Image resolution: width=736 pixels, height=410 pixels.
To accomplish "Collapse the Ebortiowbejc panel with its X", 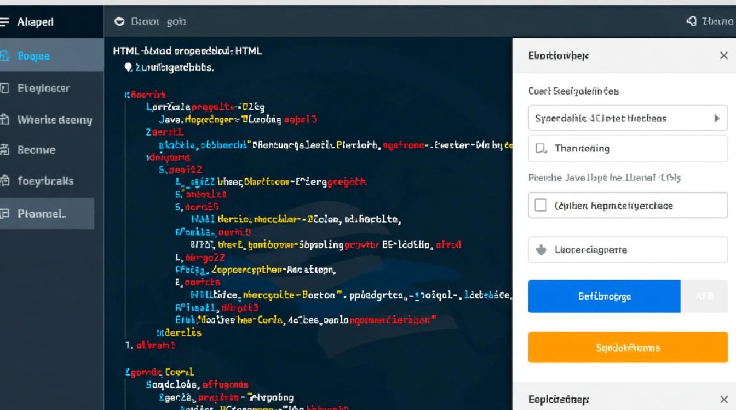I will pos(723,56).
